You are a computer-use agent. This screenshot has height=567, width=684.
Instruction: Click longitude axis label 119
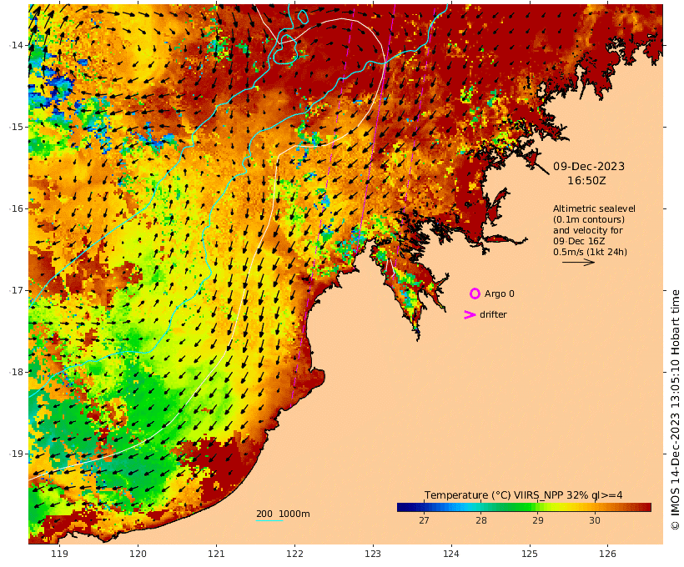(60, 554)
